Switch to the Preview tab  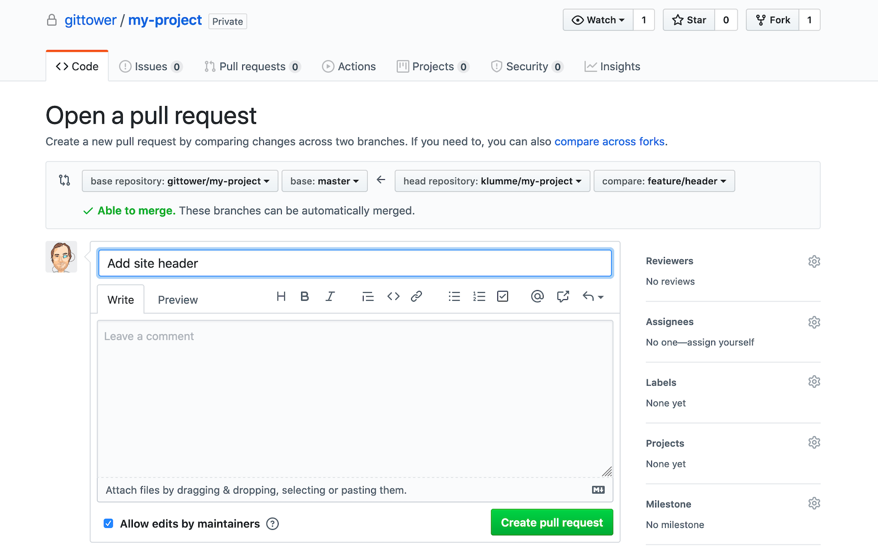pos(178,300)
